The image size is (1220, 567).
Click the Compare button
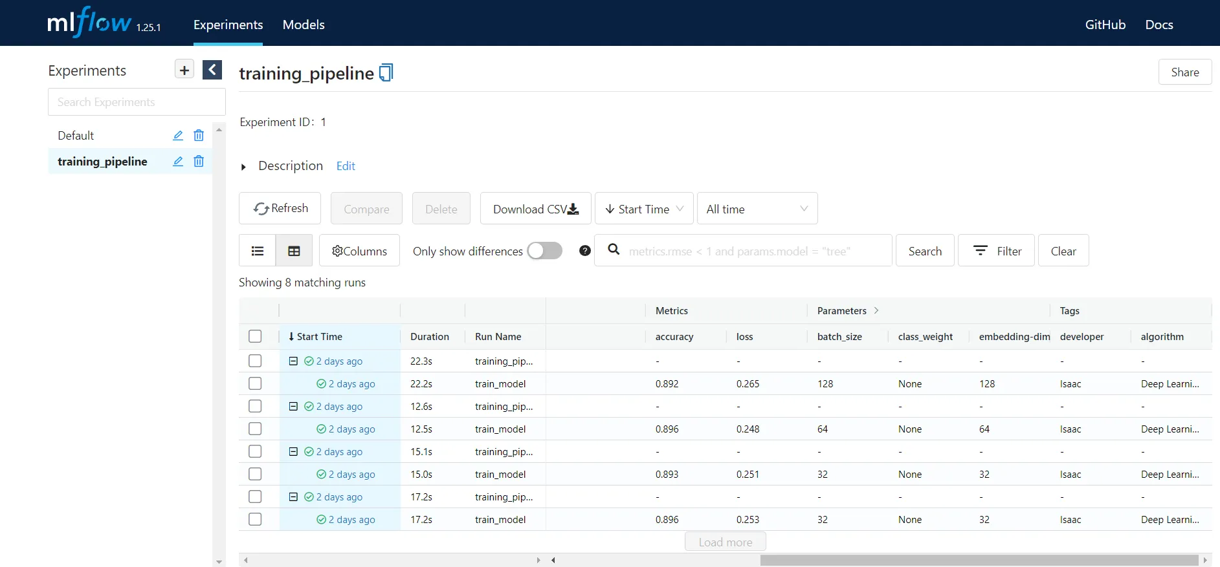click(x=366, y=208)
